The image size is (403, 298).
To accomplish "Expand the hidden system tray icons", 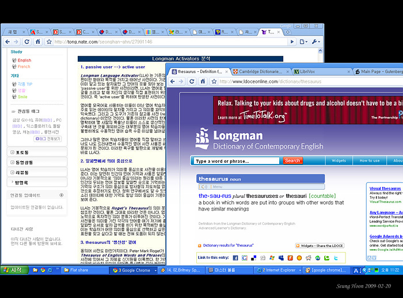I will [x=364, y=270].
